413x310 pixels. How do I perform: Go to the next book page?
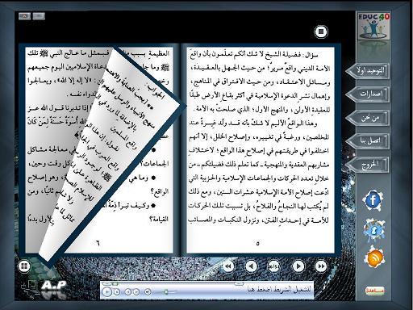[x=298, y=266]
